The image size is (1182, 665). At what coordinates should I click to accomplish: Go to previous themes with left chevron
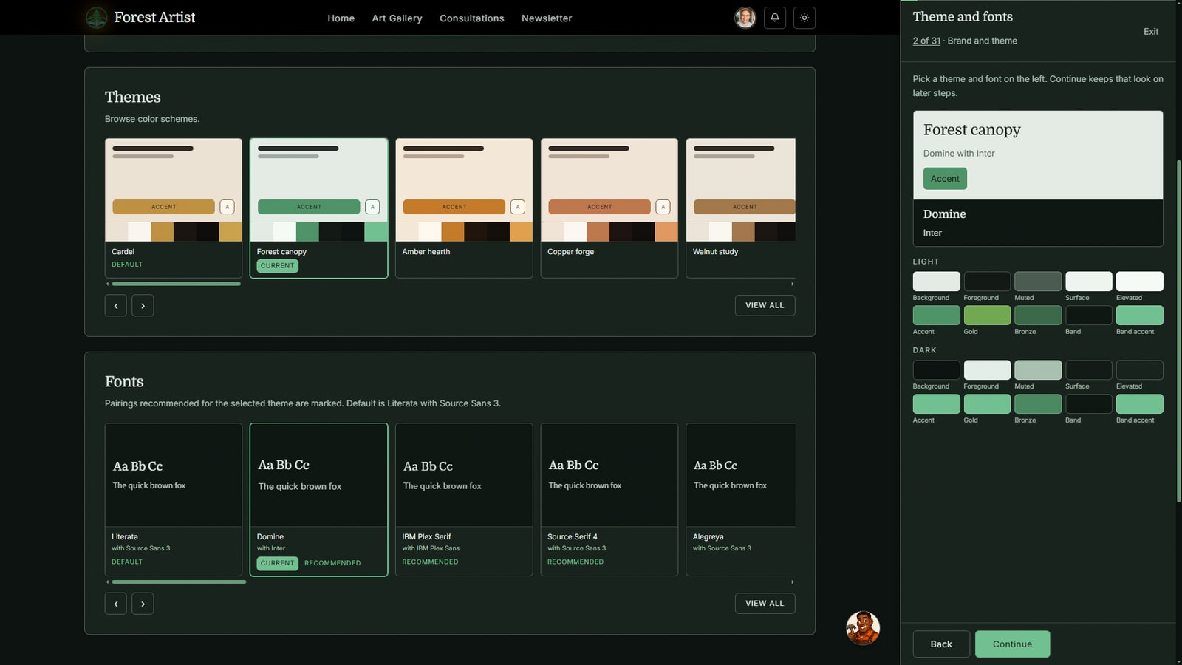click(116, 306)
